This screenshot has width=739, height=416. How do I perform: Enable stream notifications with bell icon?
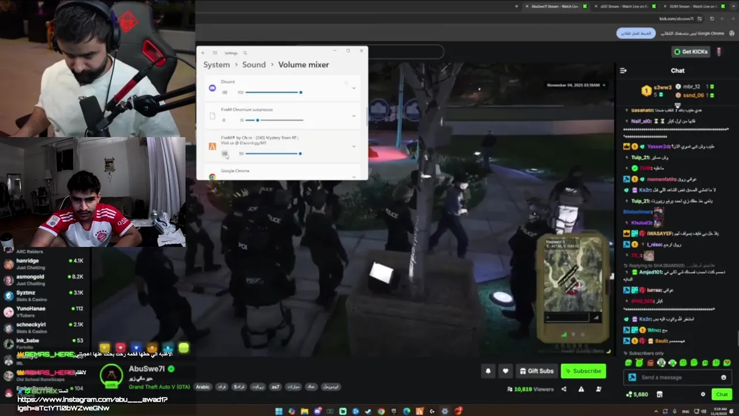(488, 371)
